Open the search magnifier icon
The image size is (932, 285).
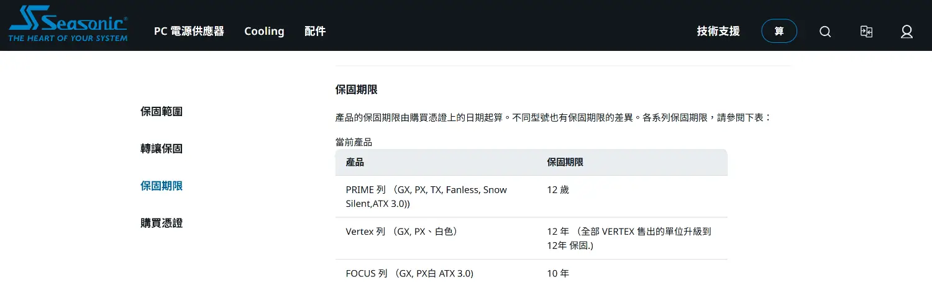825,32
